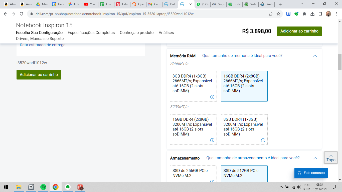Image resolution: width=342 pixels, height=192 pixels.
Task: Choose 8GB DDR4 3200MT/s memory
Action: pyautogui.click(x=244, y=129)
